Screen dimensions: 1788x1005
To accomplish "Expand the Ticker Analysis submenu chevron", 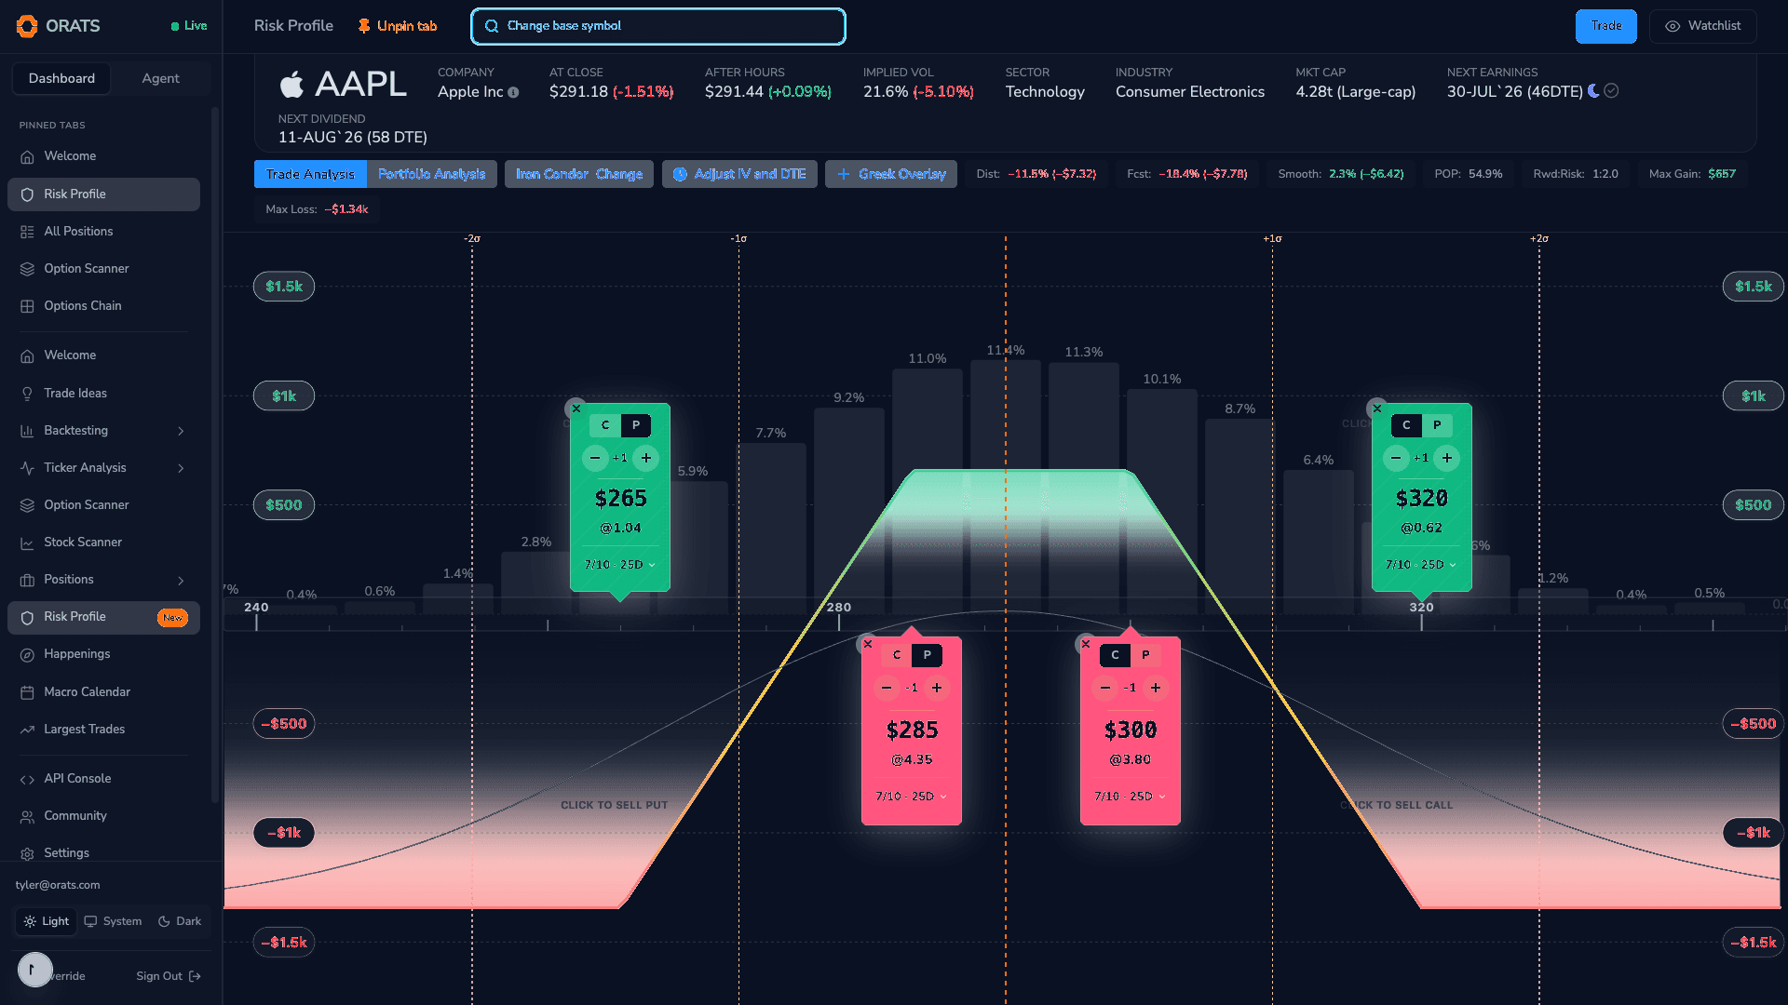I will pyautogui.click(x=181, y=468).
